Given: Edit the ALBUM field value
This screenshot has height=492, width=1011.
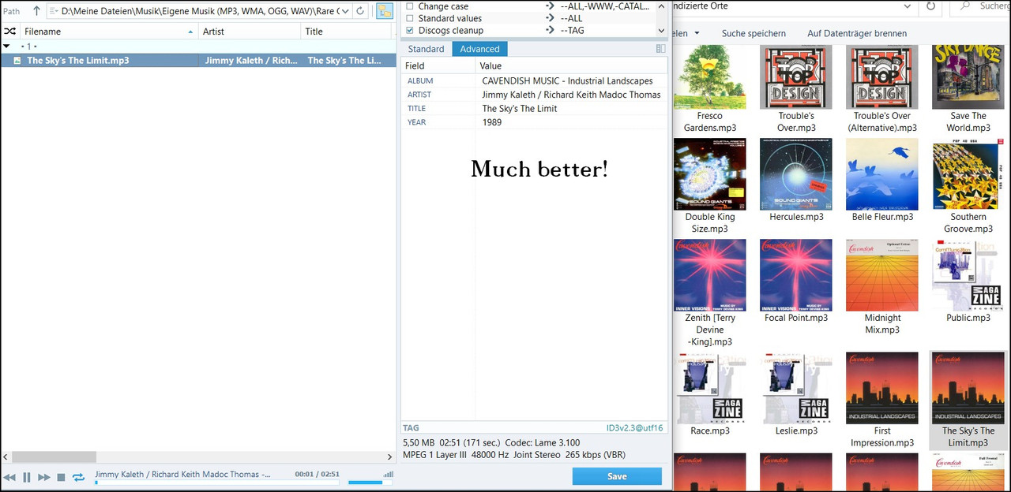Looking at the screenshot, I should [572, 80].
